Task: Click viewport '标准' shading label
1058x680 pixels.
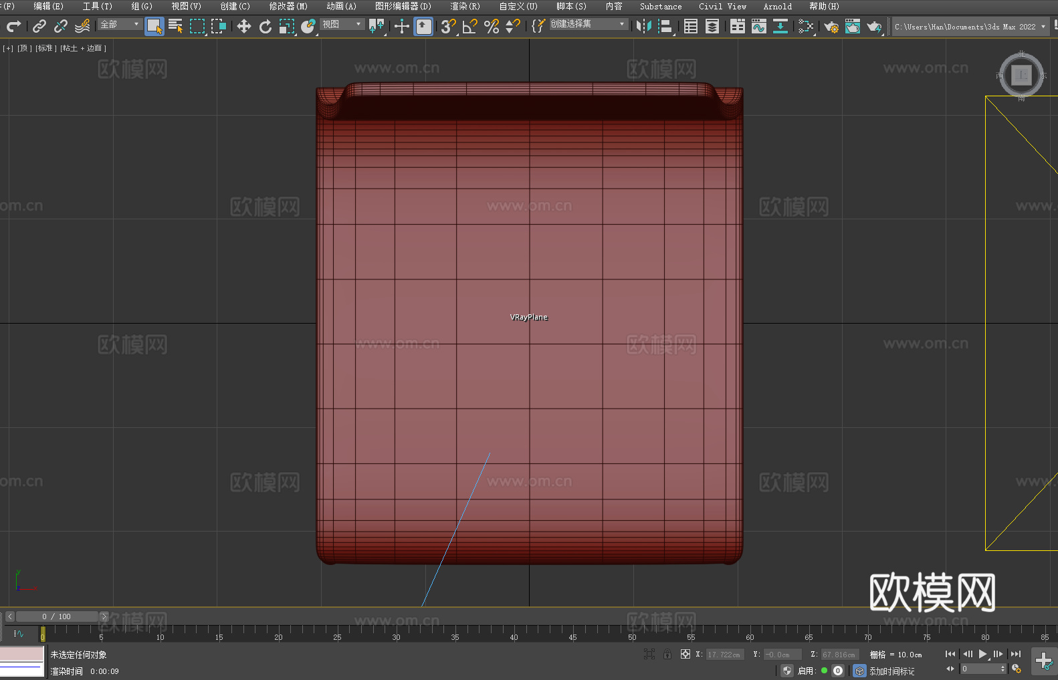Action: [46, 48]
